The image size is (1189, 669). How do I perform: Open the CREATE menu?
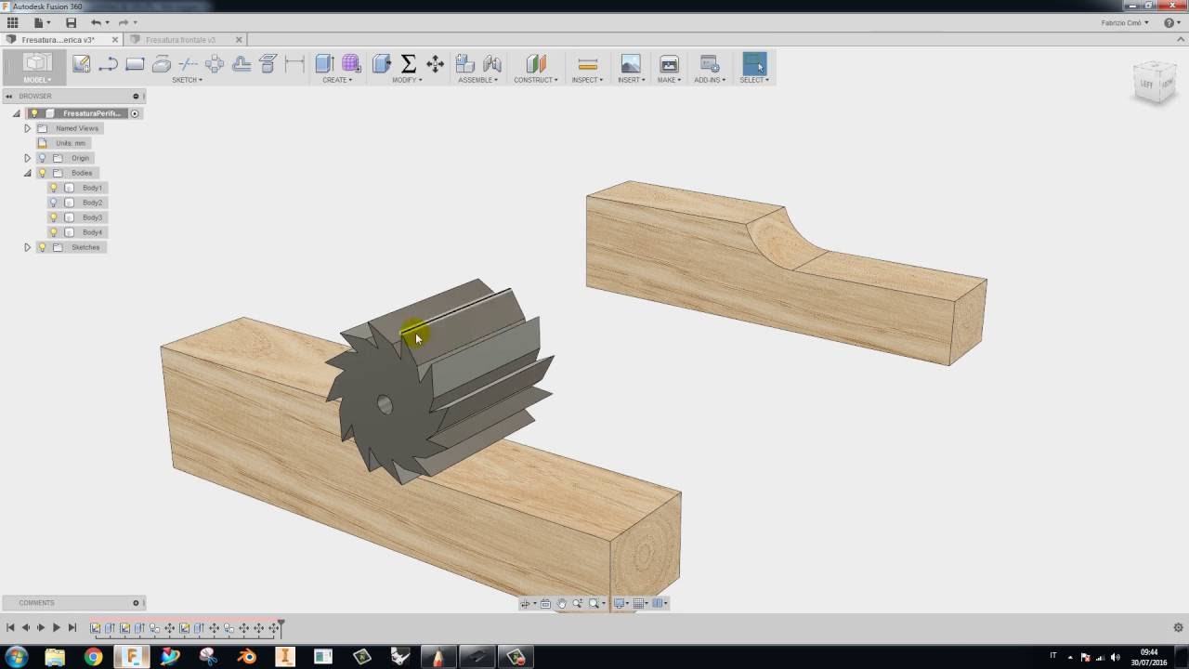[x=336, y=80]
